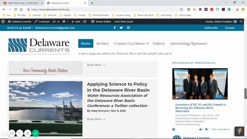Open the browser profile avatar icon
This screenshot has height=139, width=247.
pos(237,9)
